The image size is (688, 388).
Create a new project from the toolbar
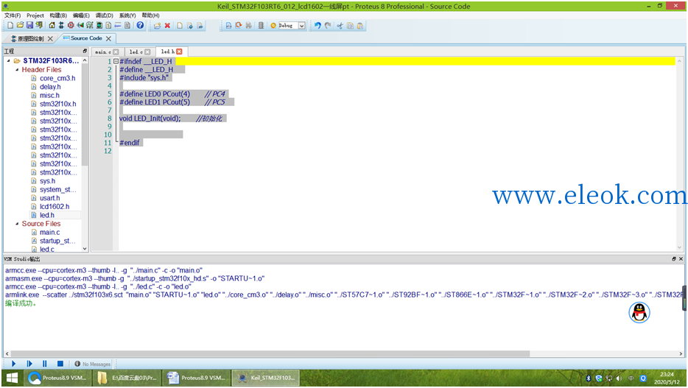(10, 26)
